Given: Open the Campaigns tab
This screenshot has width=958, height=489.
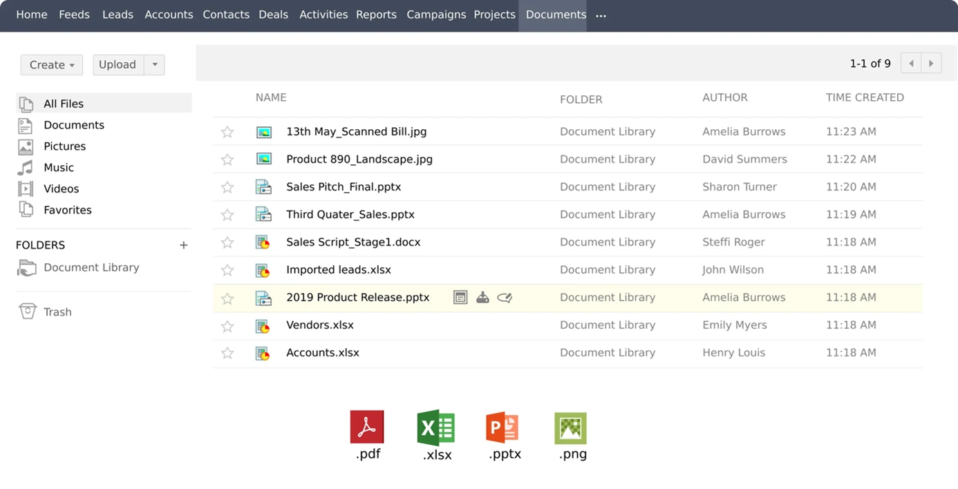Looking at the screenshot, I should 436,14.
